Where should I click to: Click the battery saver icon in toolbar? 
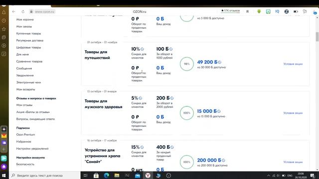296,11
